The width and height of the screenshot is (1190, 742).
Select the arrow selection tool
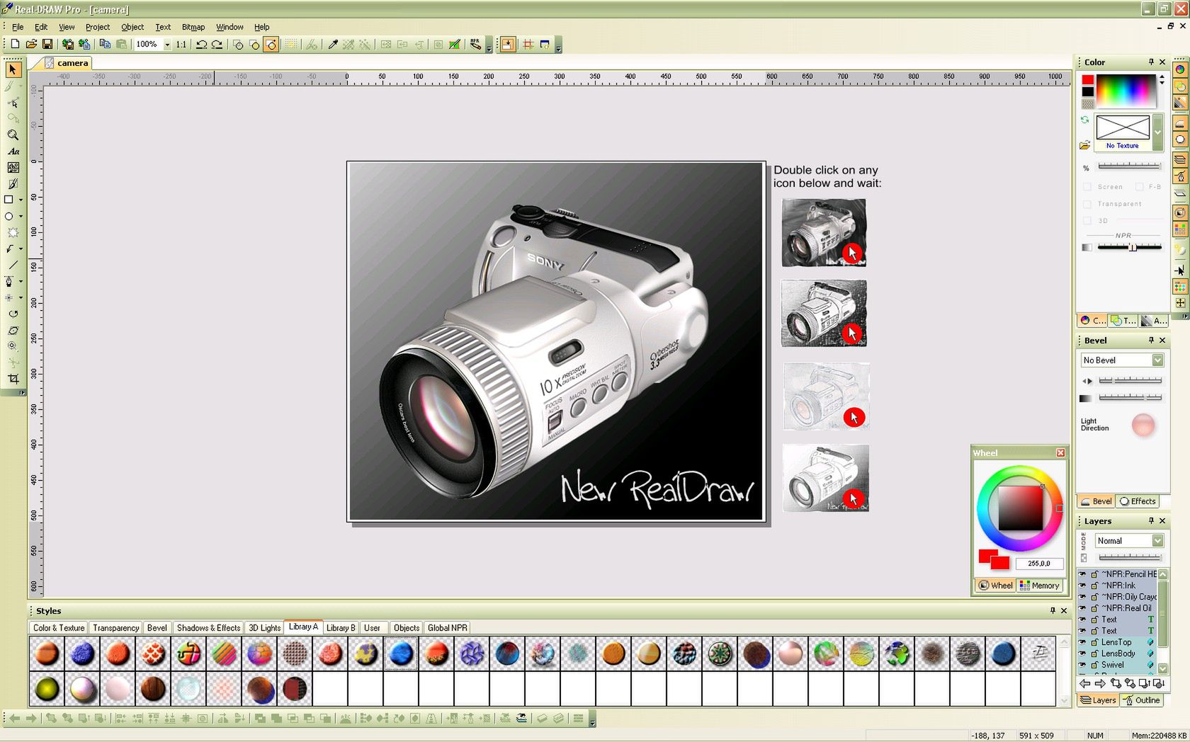(x=13, y=69)
